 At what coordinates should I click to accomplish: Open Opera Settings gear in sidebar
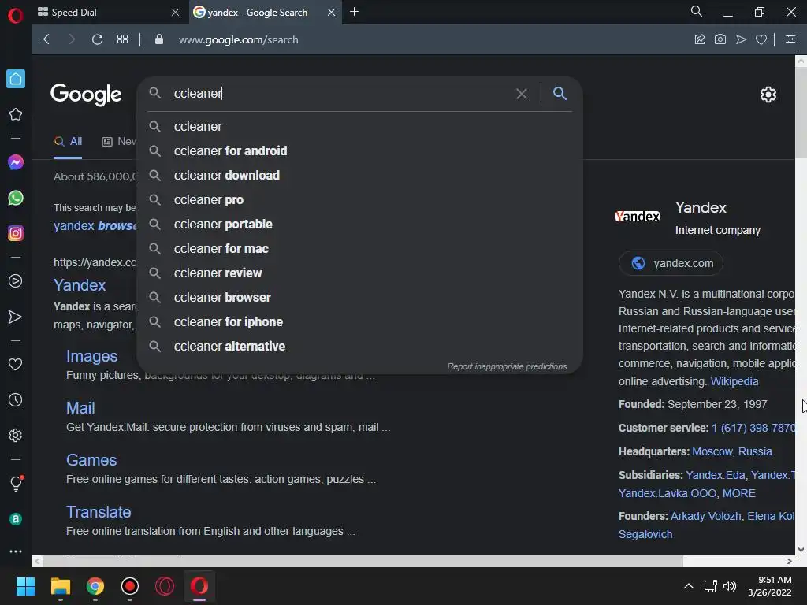[16, 435]
